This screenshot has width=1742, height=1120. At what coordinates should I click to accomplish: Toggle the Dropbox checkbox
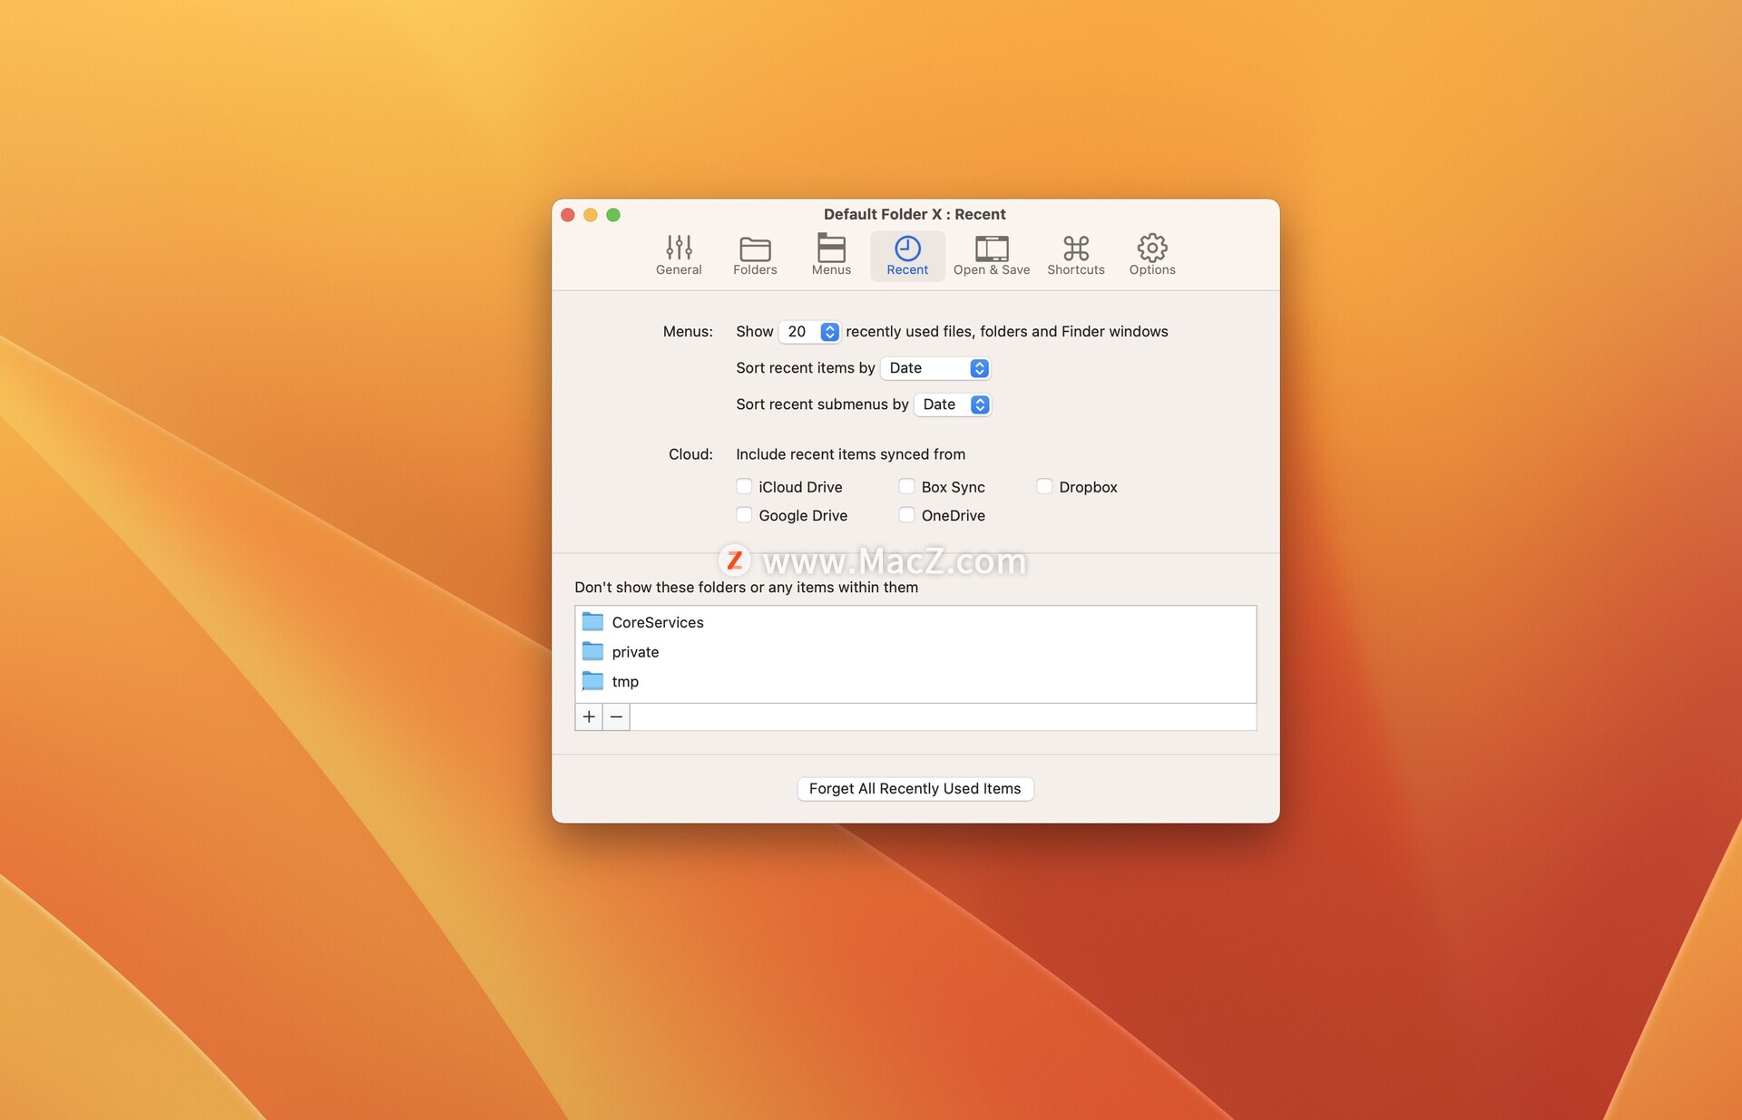[1044, 486]
